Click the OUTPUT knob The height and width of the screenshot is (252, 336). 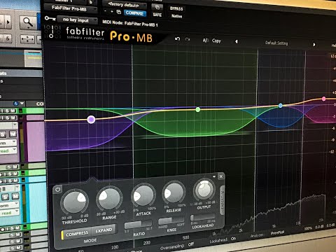pos(204,190)
